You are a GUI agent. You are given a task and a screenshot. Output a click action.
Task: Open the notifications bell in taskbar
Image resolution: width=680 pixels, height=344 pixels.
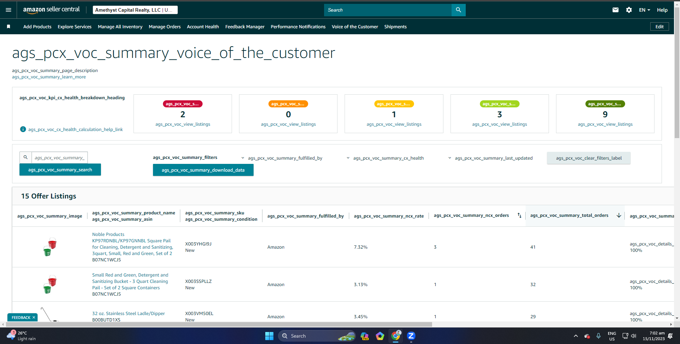(x=670, y=336)
